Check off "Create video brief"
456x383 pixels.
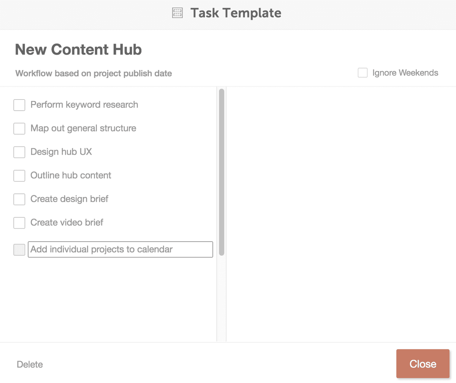click(19, 223)
